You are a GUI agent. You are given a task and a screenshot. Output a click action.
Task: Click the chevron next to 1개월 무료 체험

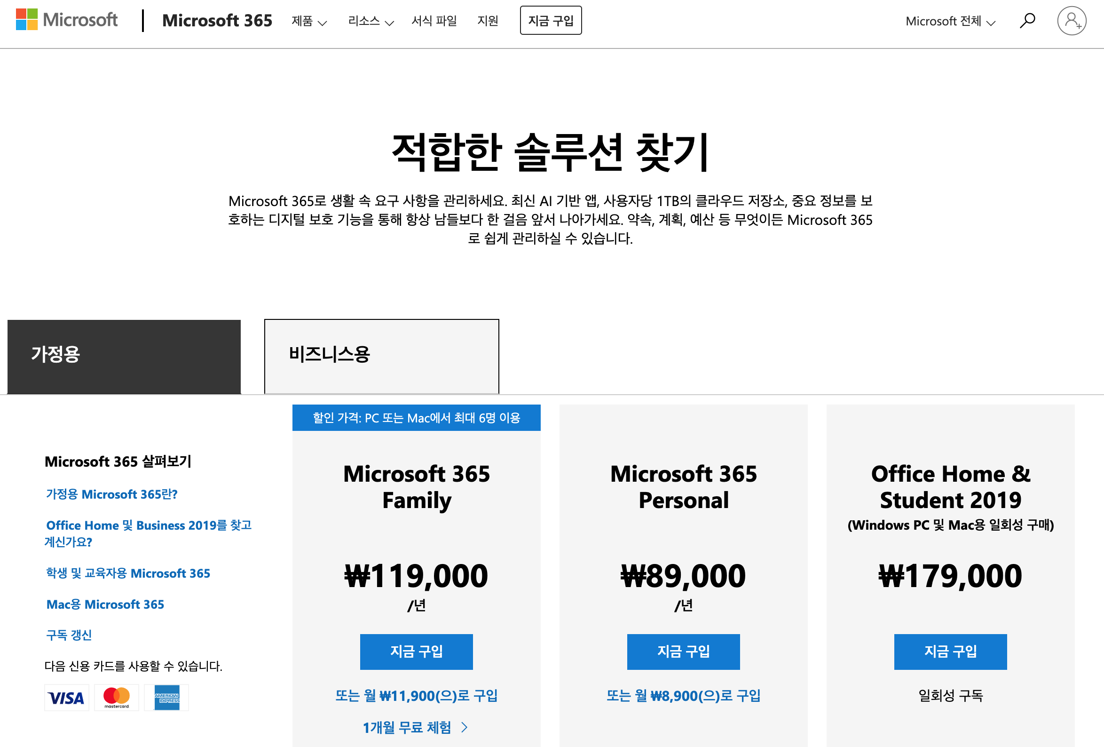click(465, 727)
